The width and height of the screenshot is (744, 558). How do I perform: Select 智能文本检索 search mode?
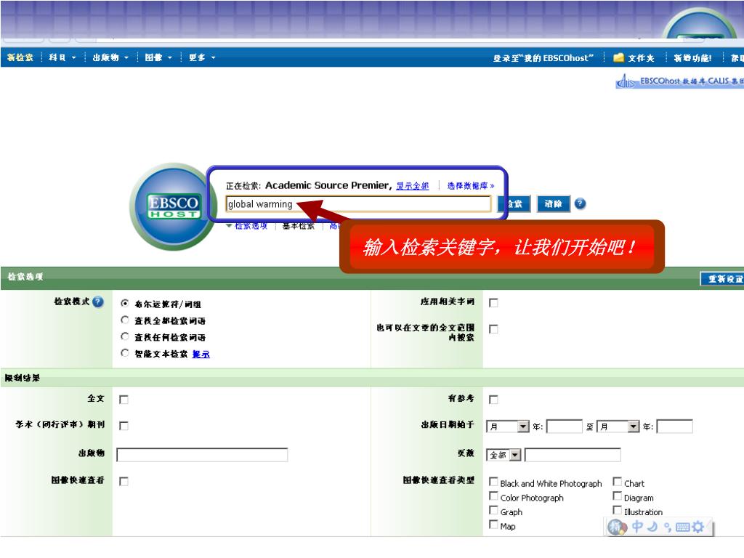[x=125, y=353]
